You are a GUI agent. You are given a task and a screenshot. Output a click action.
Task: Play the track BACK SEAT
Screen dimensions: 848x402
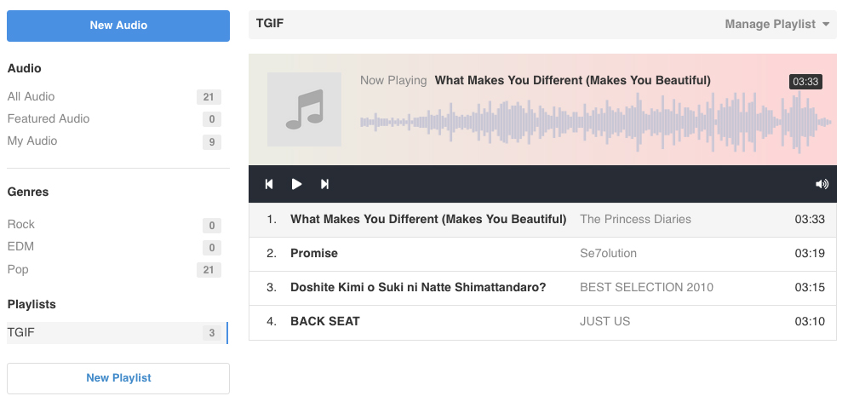[x=542, y=322]
